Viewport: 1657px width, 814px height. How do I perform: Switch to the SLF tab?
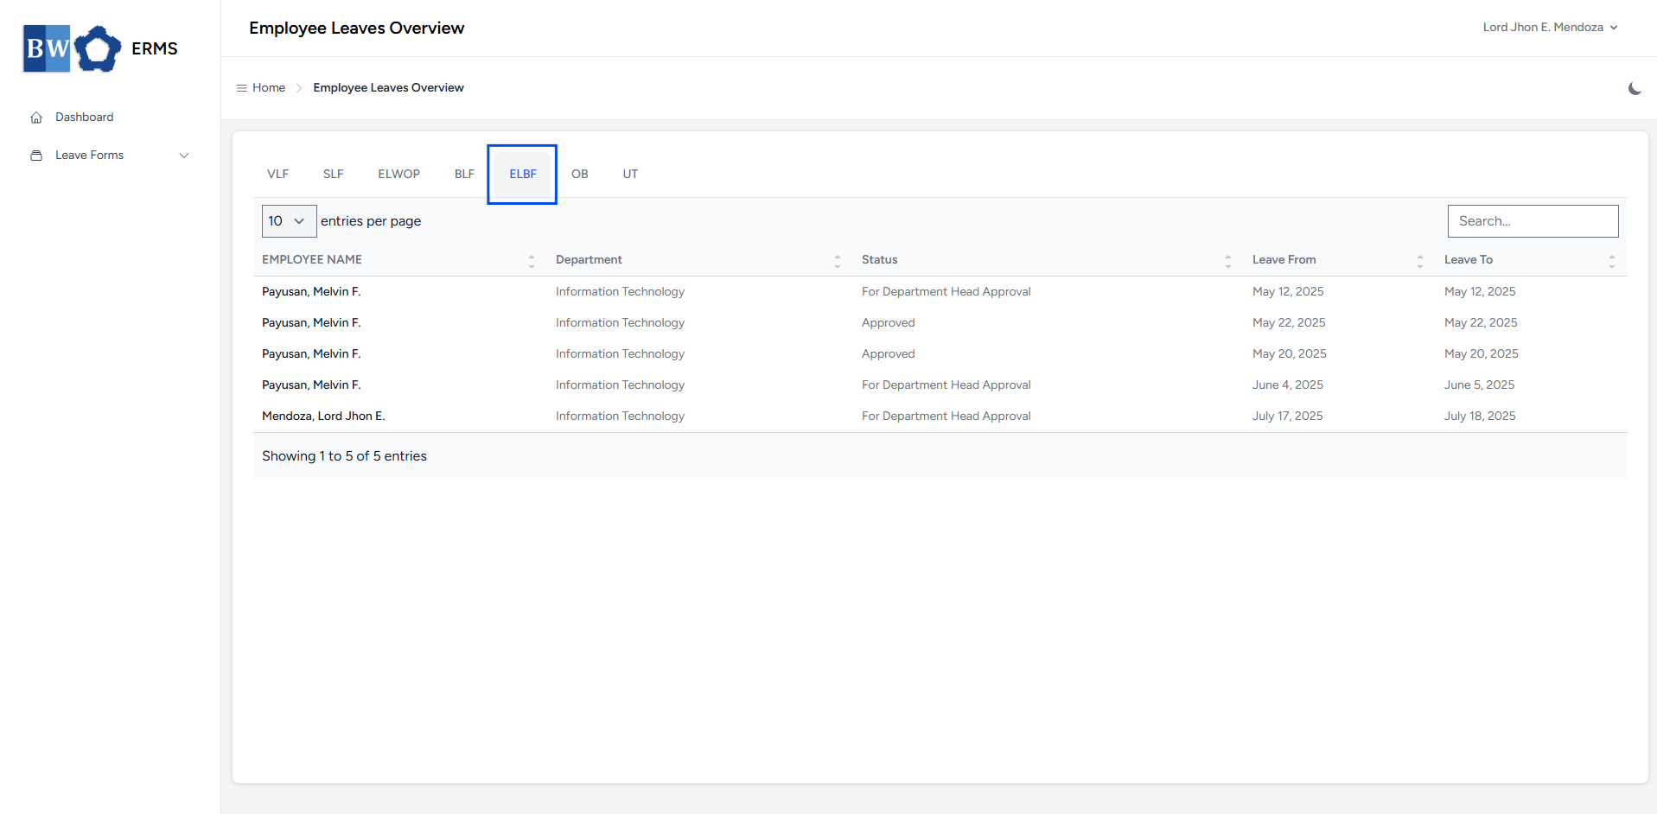coord(334,175)
